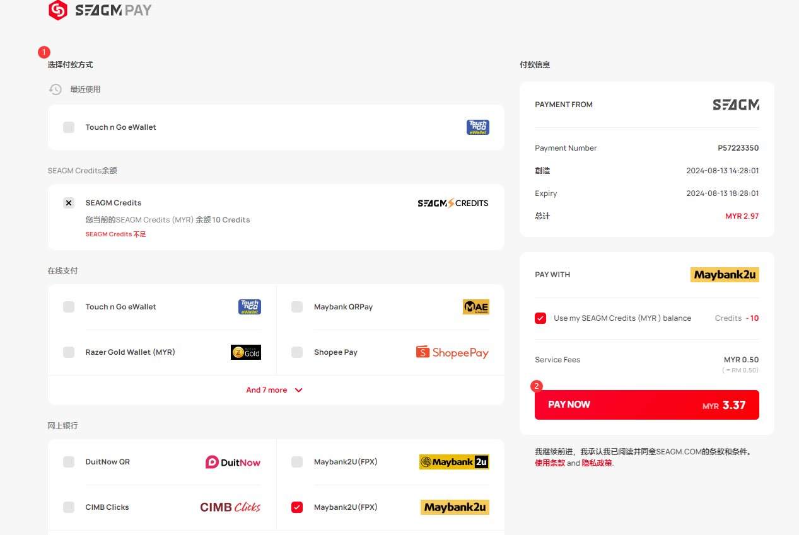Expand the And 7 more payment options

(275, 390)
